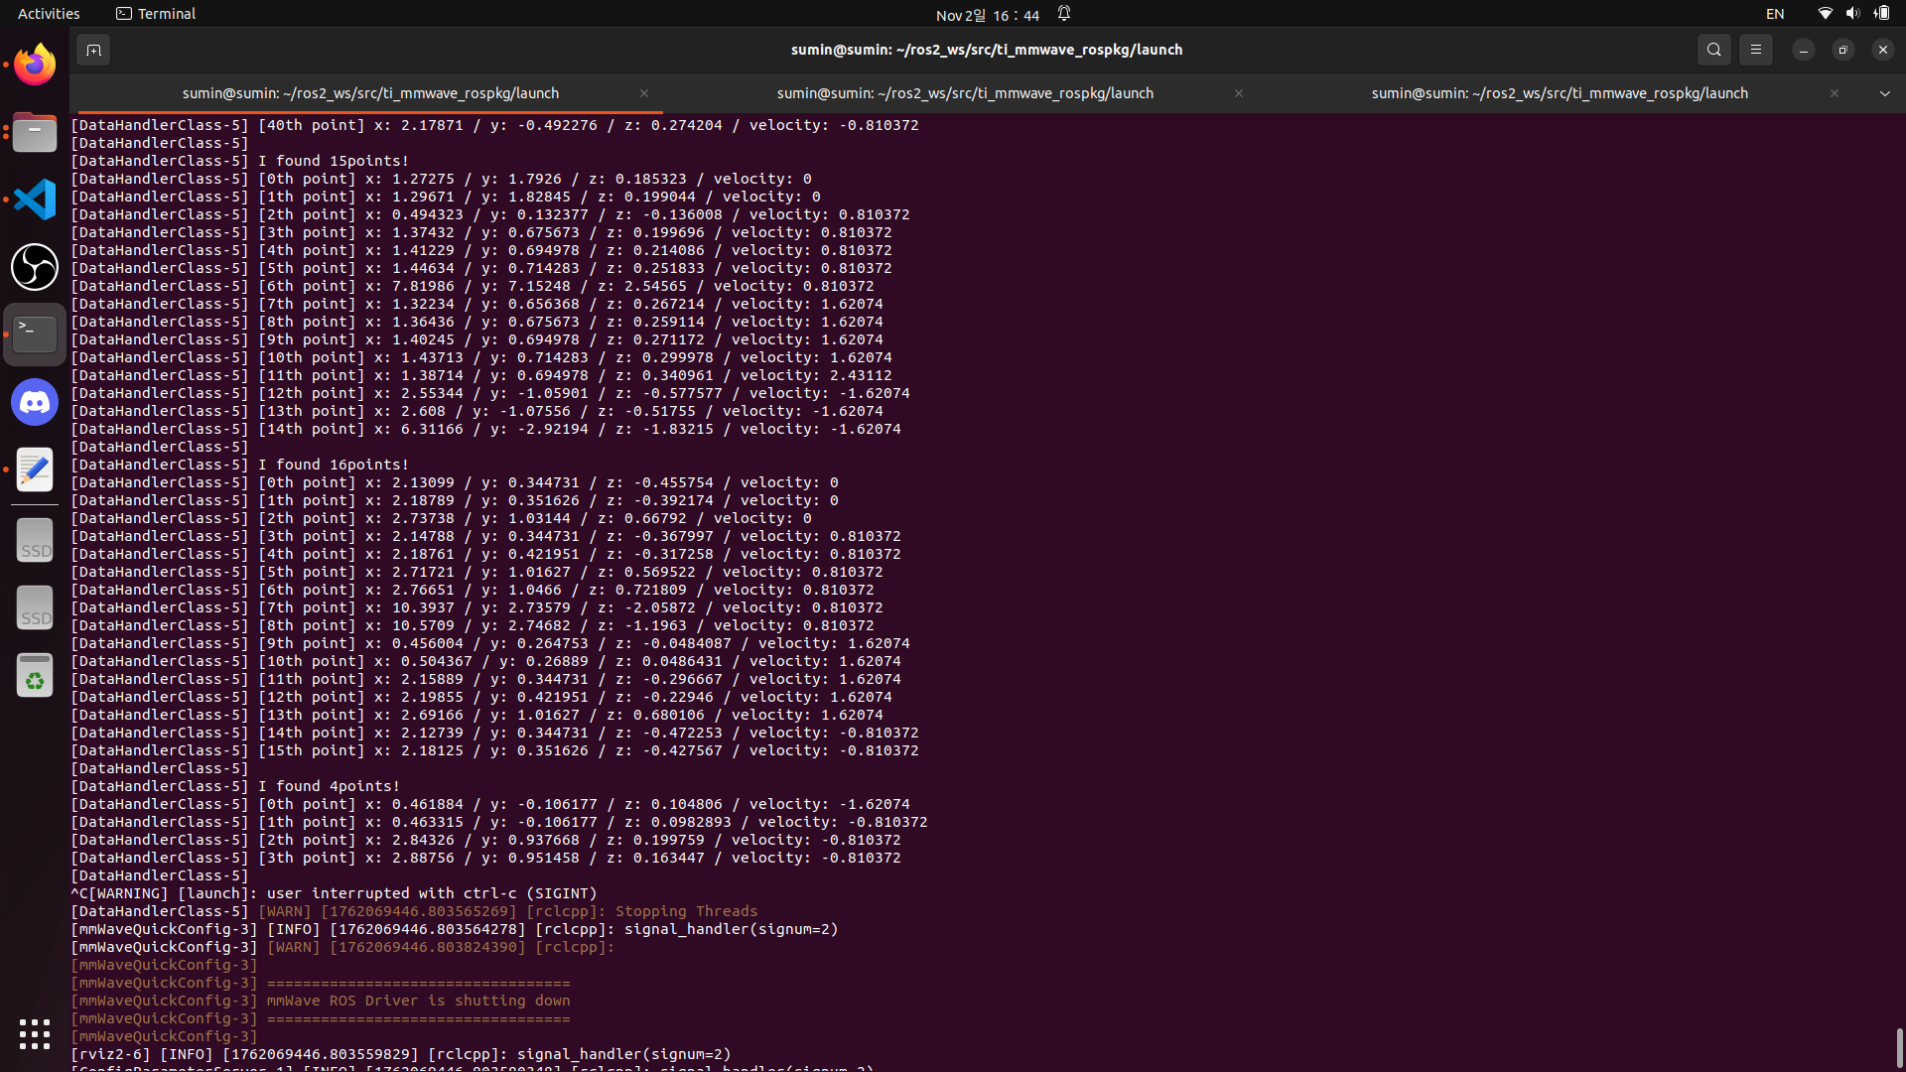This screenshot has height=1072, width=1906.
Task: Open the Text Editor from dock
Action: (35, 469)
